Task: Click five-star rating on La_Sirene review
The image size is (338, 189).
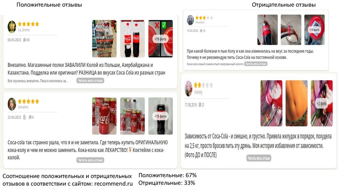Action: coord(28,24)
